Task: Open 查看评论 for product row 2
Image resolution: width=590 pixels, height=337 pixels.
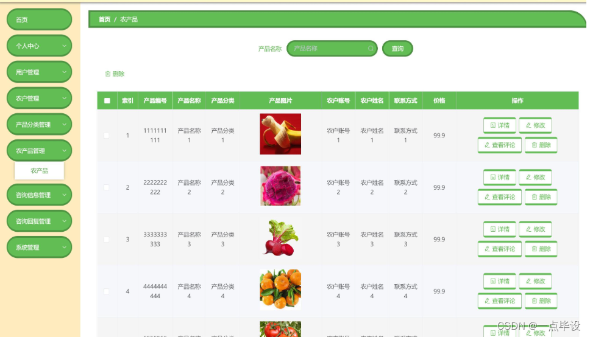Action: 500,197
